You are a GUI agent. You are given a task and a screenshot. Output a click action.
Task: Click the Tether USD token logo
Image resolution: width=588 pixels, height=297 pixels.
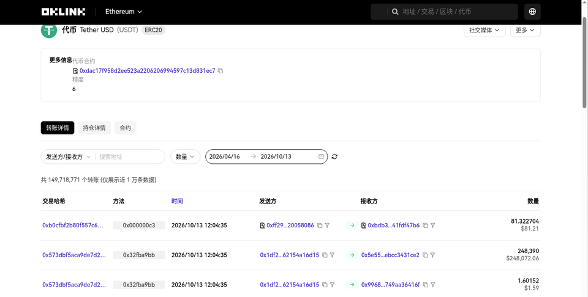click(49, 30)
